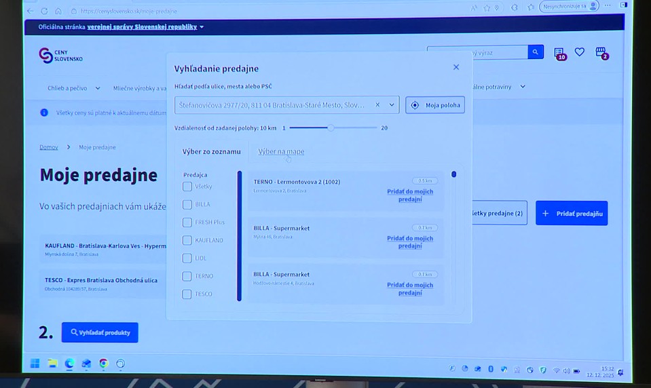Check the KAUFLAND seller checkbox
This screenshot has height=388, width=651.
(187, 240)
